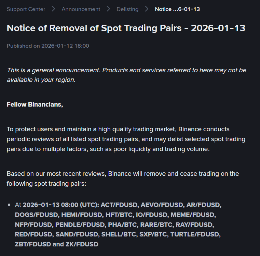Click the DOGS/FDUSD trading pair
Image resolution: width=260 pixels, height=256 pixels.
coord(37,215)
